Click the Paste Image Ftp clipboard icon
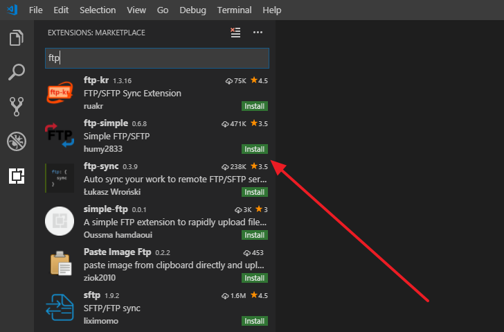 pyautogui.click(x=60, y=263)
